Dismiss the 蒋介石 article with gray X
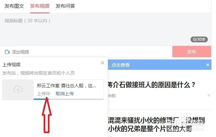Screen dimensions: 216x137 tap(209, 95)
